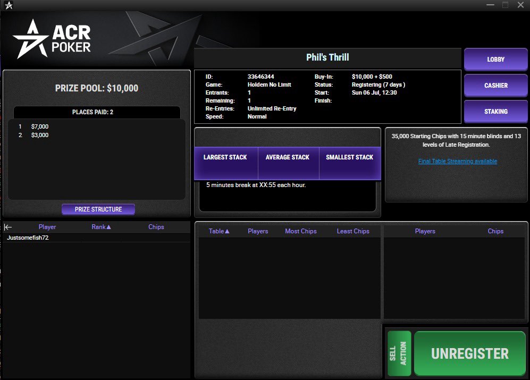Click the second place $3,000 prize row
The height and width of the screenshot is (380, 530).
(x=96, y=135)
